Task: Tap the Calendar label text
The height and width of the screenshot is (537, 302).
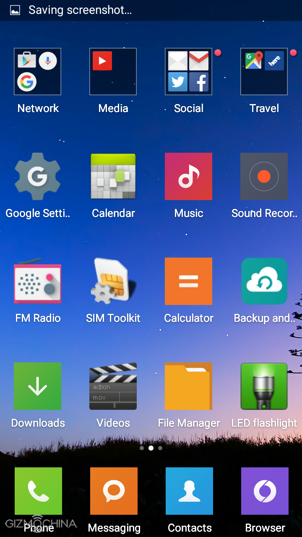Action: pos(114,213)
